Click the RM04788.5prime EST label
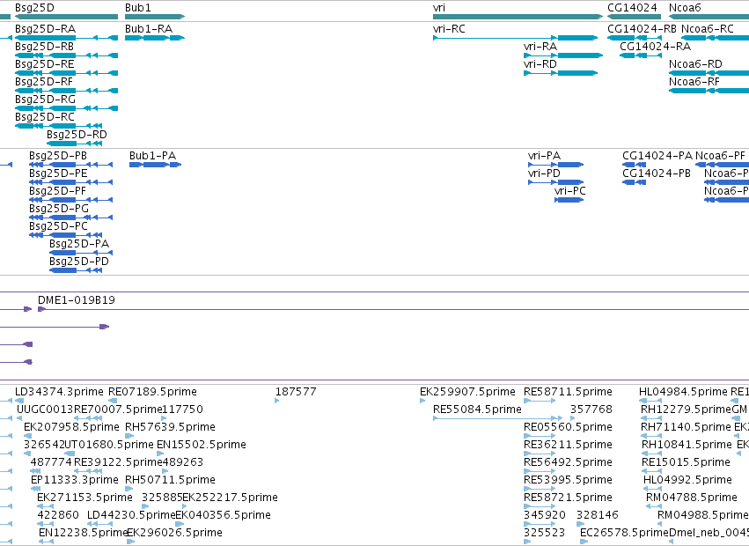 pyautogui.click(x=691, y=498)
